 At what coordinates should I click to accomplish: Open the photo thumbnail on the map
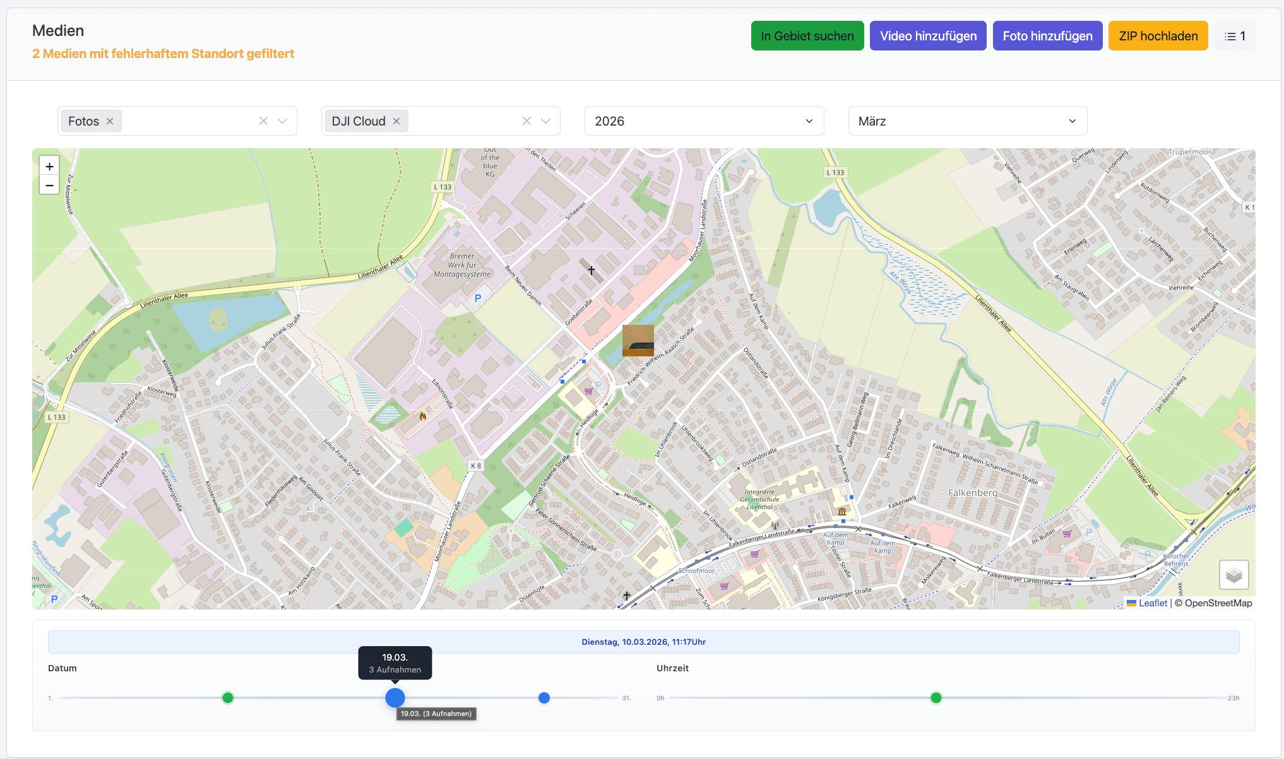click(x=638, y=341)
